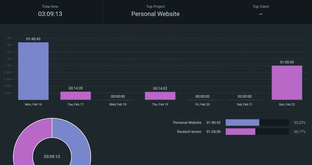The width and height of the screenshot is (312, 165).
Task: Click the purple Sun, Feb 22 bar
Action: click(x=287, y=83)
